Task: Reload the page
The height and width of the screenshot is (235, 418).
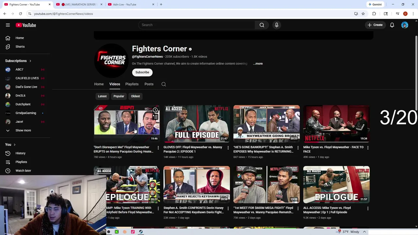Action: point(20,14)
